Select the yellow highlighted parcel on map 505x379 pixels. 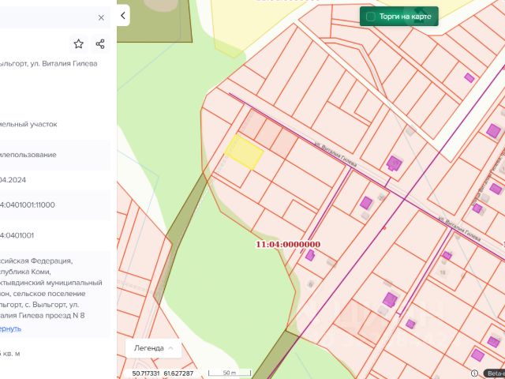coord(244,152)
